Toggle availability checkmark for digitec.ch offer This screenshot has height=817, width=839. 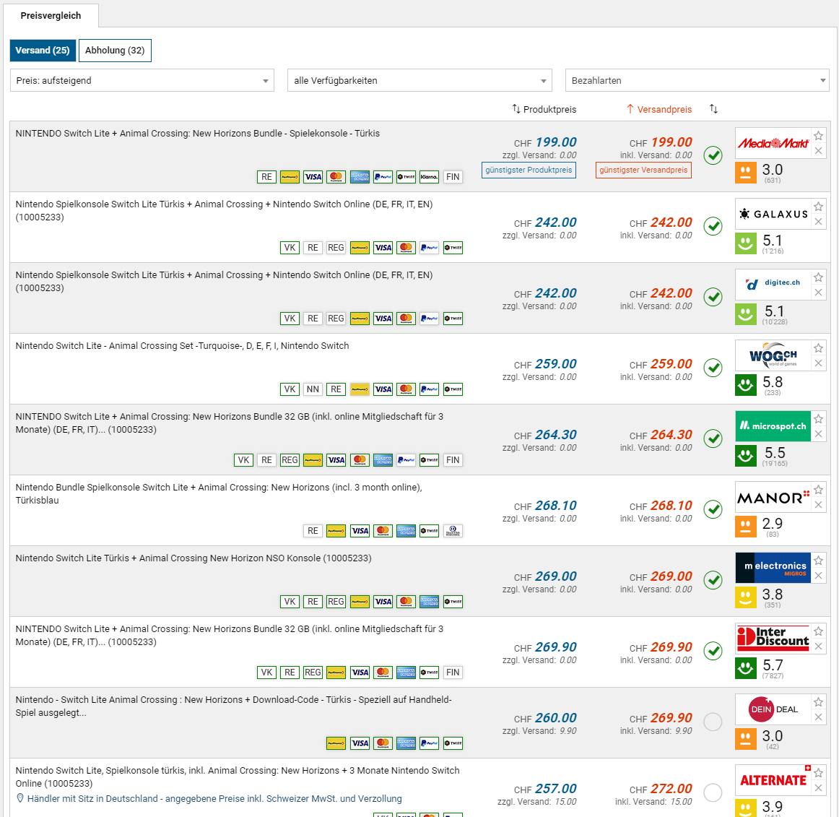point(713,297)
